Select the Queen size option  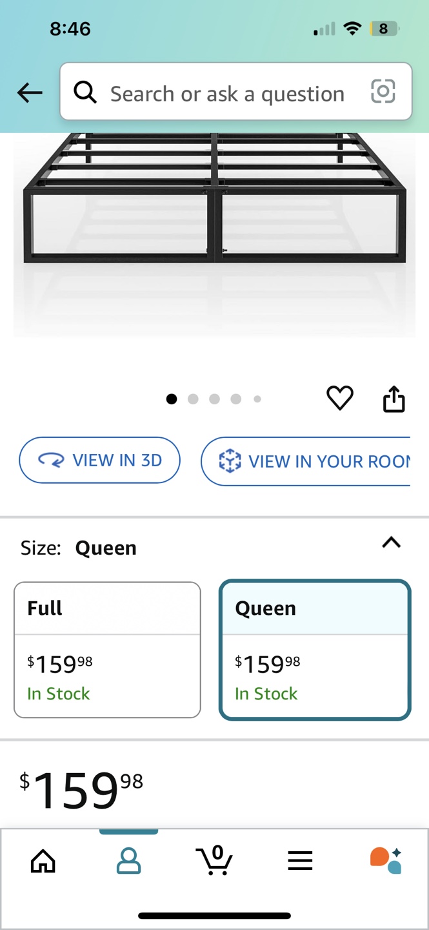pos(315,650)
